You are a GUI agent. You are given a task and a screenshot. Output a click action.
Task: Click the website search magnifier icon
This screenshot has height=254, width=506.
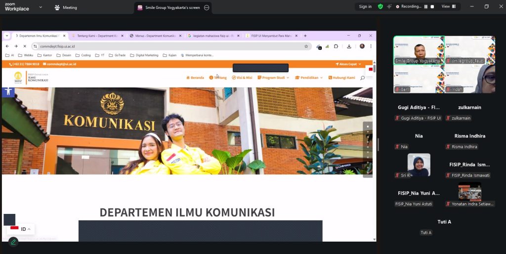point(362,78)
